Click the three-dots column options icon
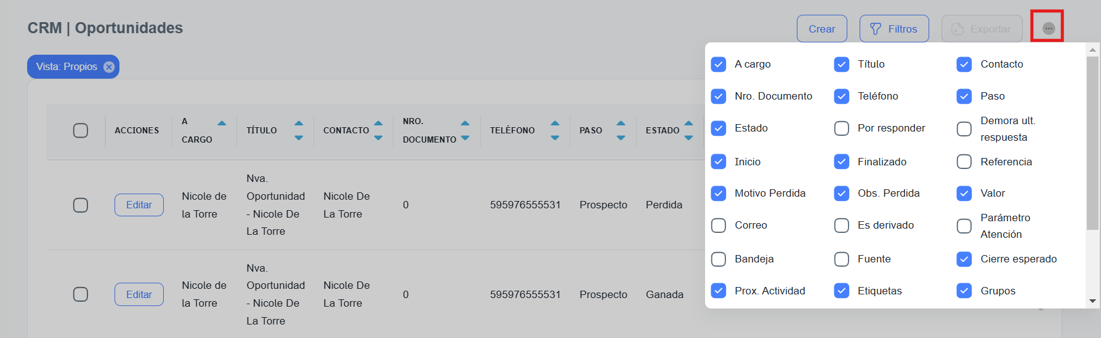Viewport: 1101px width, 338px height. click(x=1048, y=28)
